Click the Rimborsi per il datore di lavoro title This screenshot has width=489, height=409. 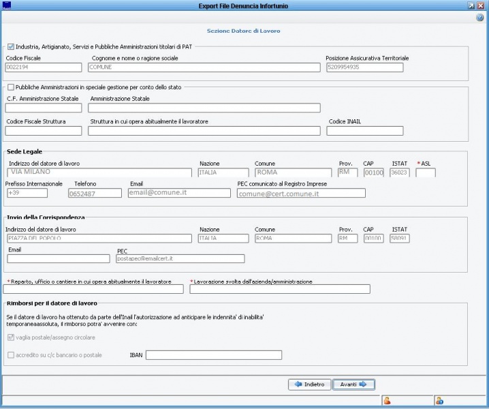click(52, 303)
